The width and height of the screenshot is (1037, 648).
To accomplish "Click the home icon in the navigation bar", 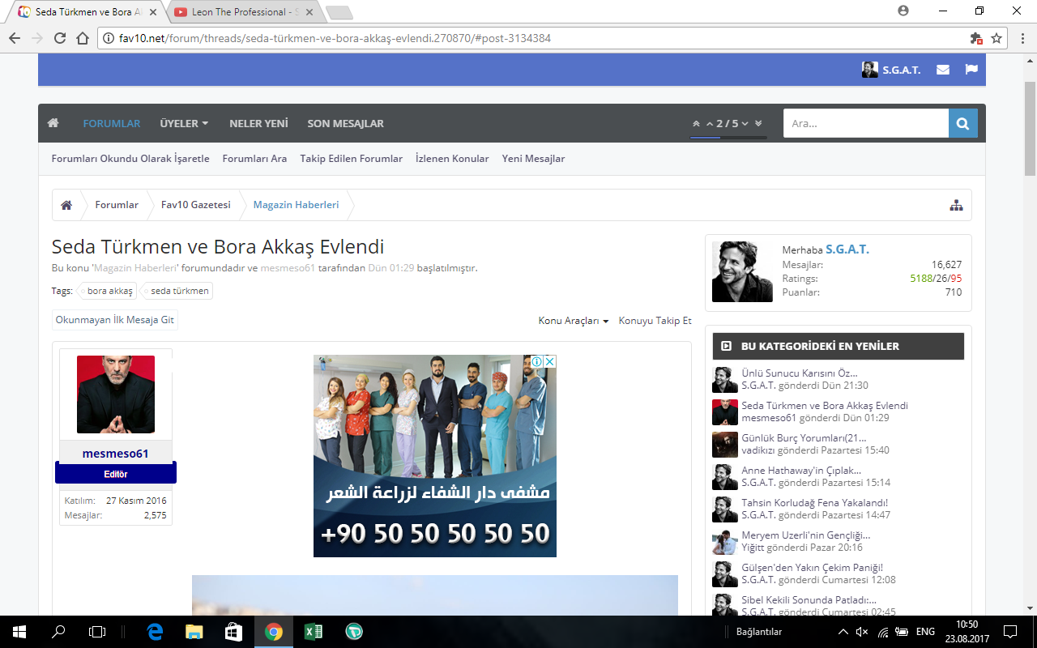I will [x=53, y=123].
